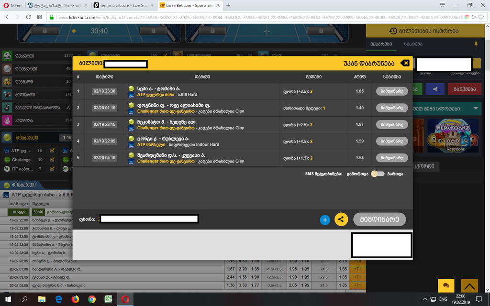The image size is (490, 306).
Task: Launch Firefox from the taskbar
Action: click(x=75, y=299)
